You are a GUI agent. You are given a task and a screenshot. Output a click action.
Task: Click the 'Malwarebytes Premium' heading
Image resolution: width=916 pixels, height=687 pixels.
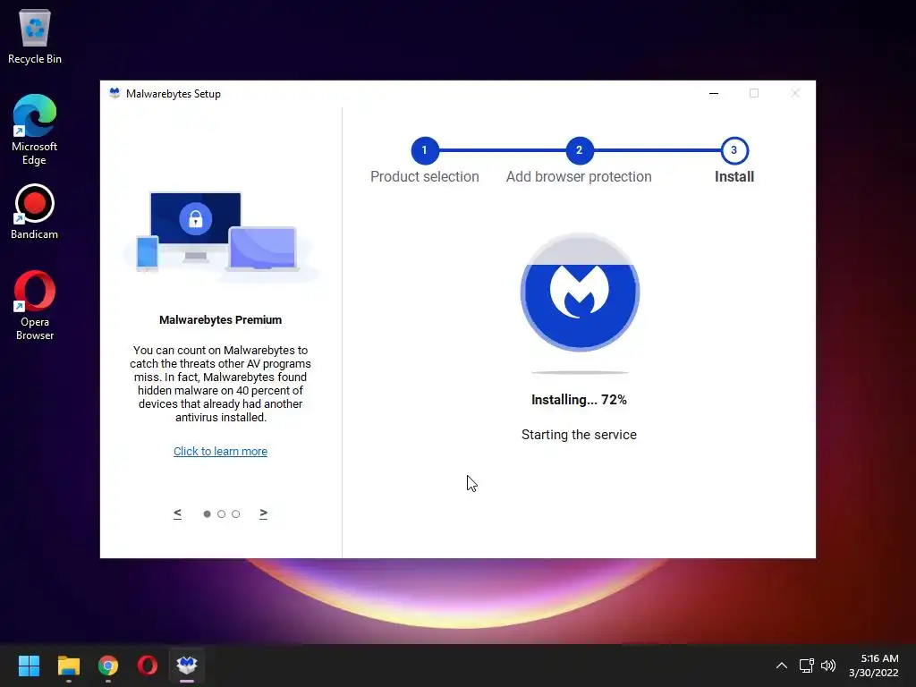tap(220, 320)
